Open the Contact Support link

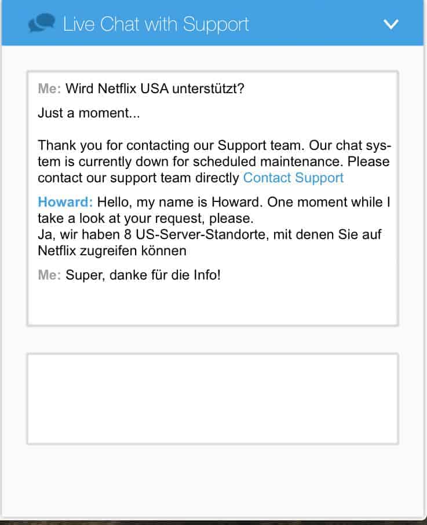click(x=293, y=178)
